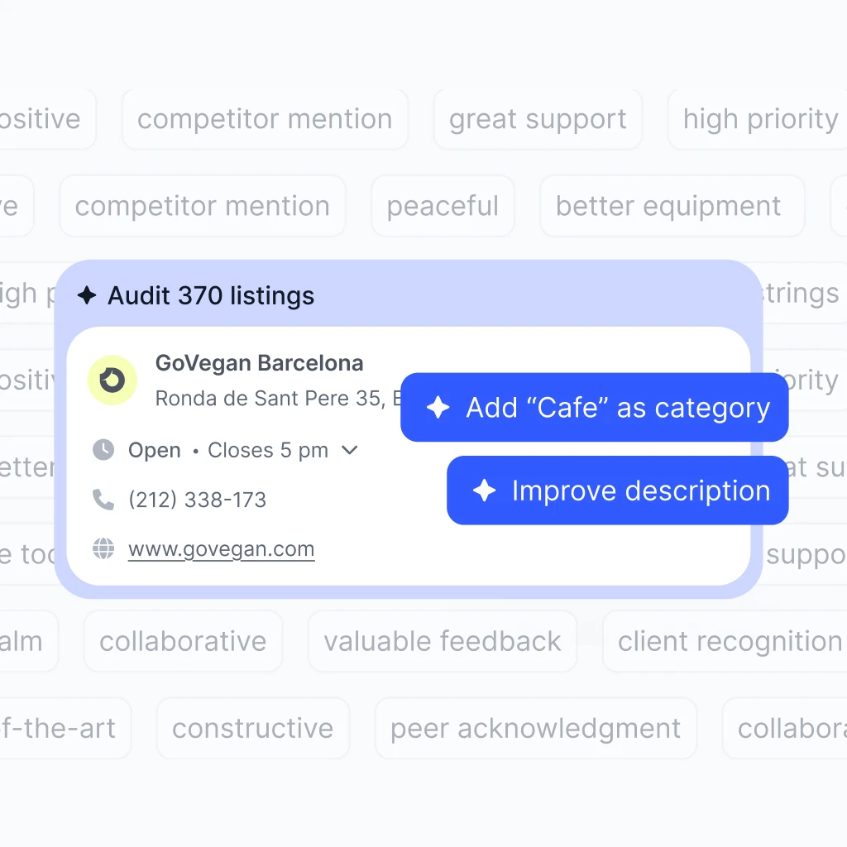Screen dimensions: 847x847
Task: Click the globe icon beside the website
Action: (103, 549)
